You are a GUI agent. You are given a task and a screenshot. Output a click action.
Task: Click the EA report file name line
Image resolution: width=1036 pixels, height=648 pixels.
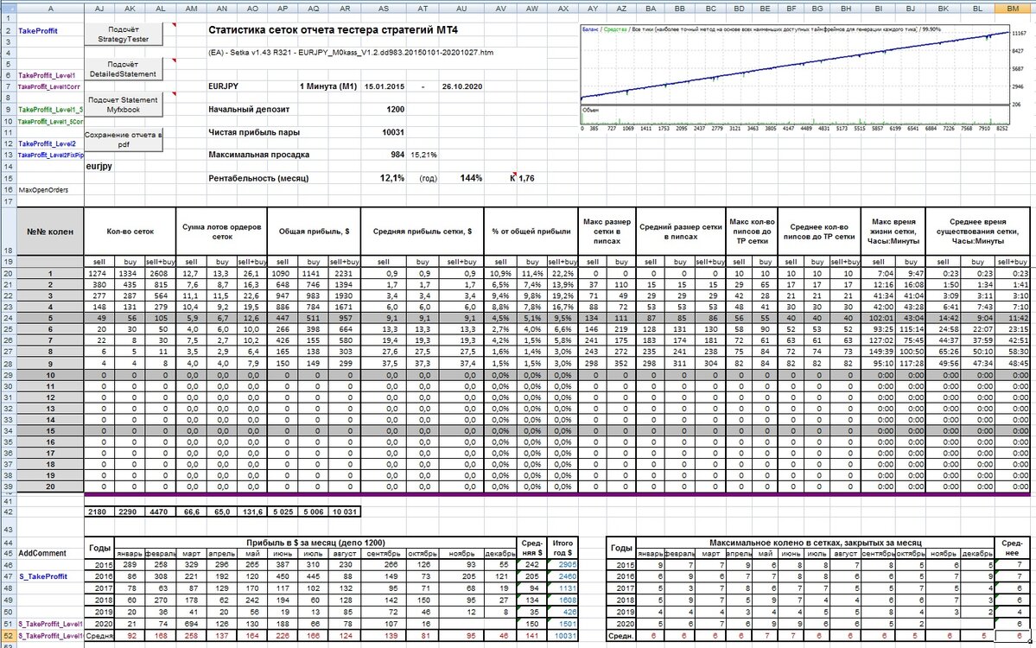[351, 53]
